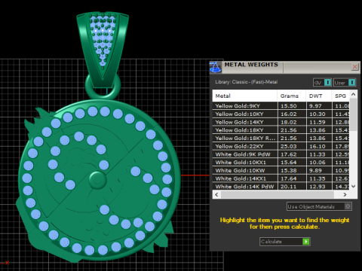Click the 25.03 grams value
Screen dimensions: 362x271
click(289, 146)
